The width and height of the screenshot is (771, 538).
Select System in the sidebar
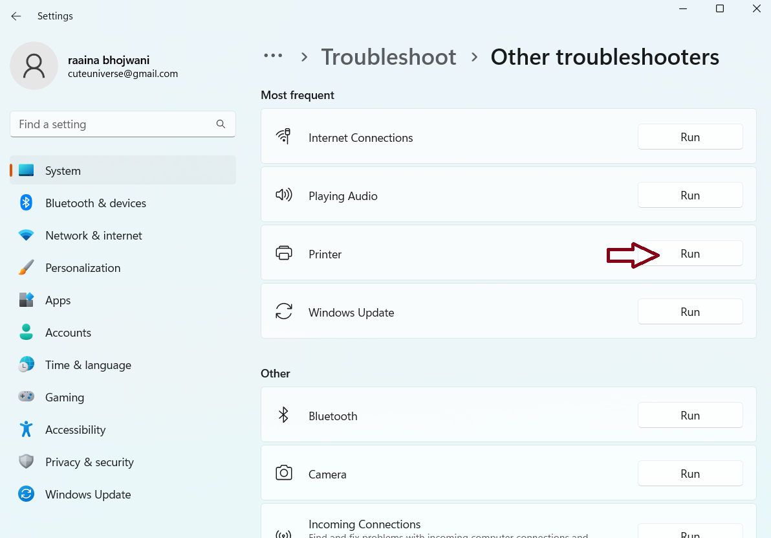63,170
